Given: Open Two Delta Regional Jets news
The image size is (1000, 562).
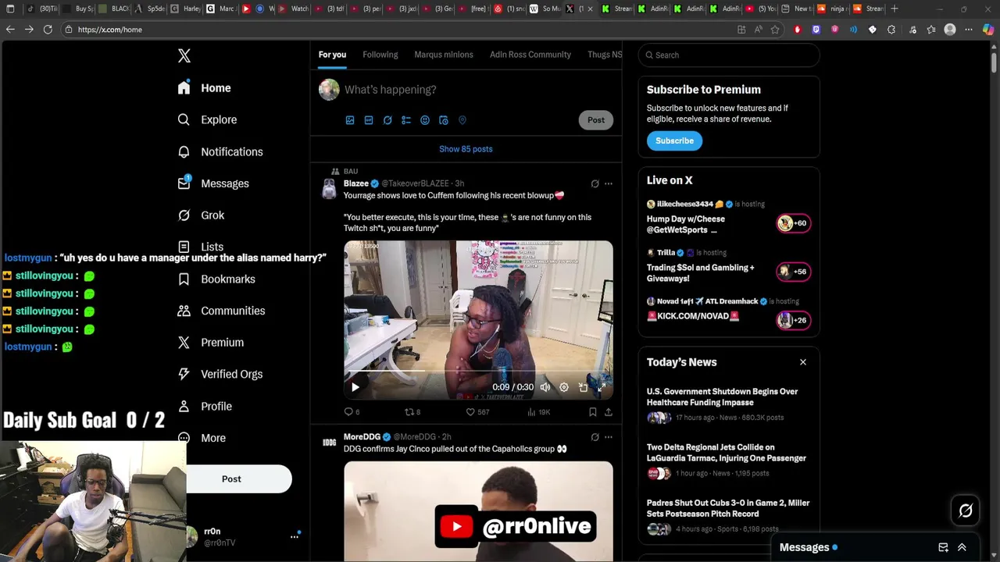Looking at the screenshot, I should pos(728,461).
